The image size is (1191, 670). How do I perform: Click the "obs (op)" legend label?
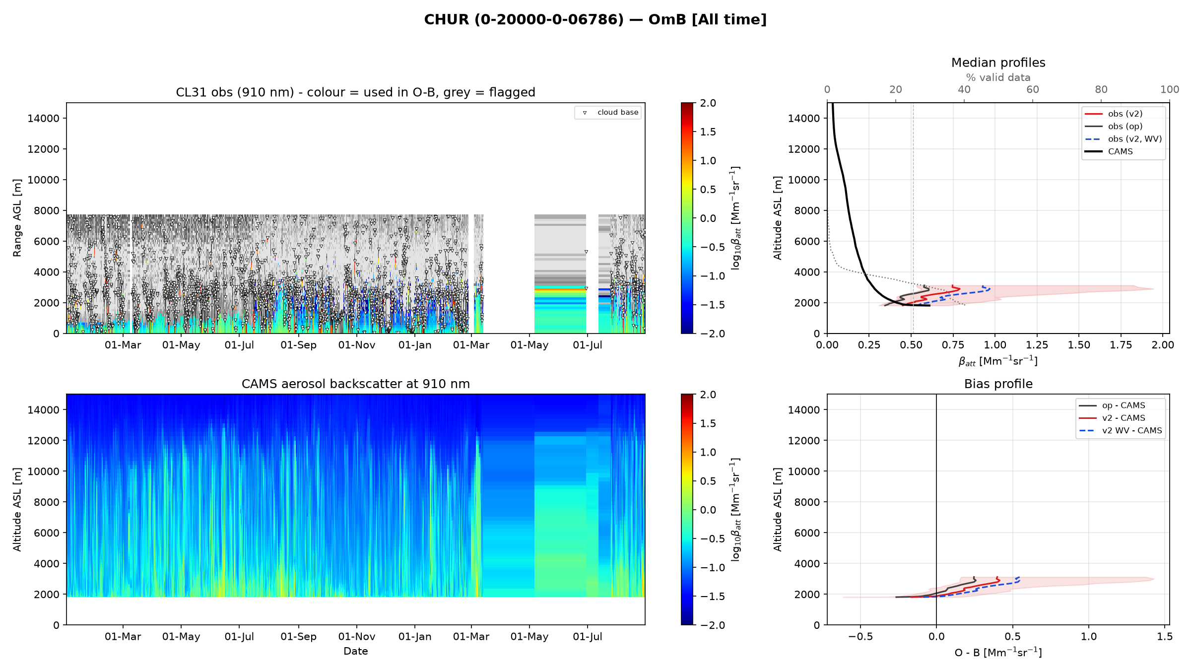pos(1125,126)
